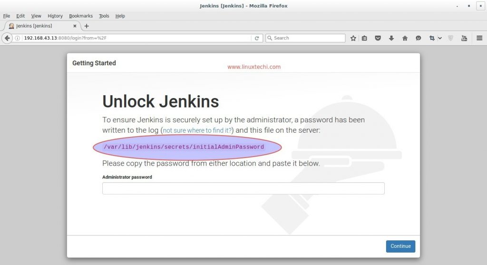Screen dimensions: 487x265
Task: Click the 'Getting Started' title
Action: 94,63
